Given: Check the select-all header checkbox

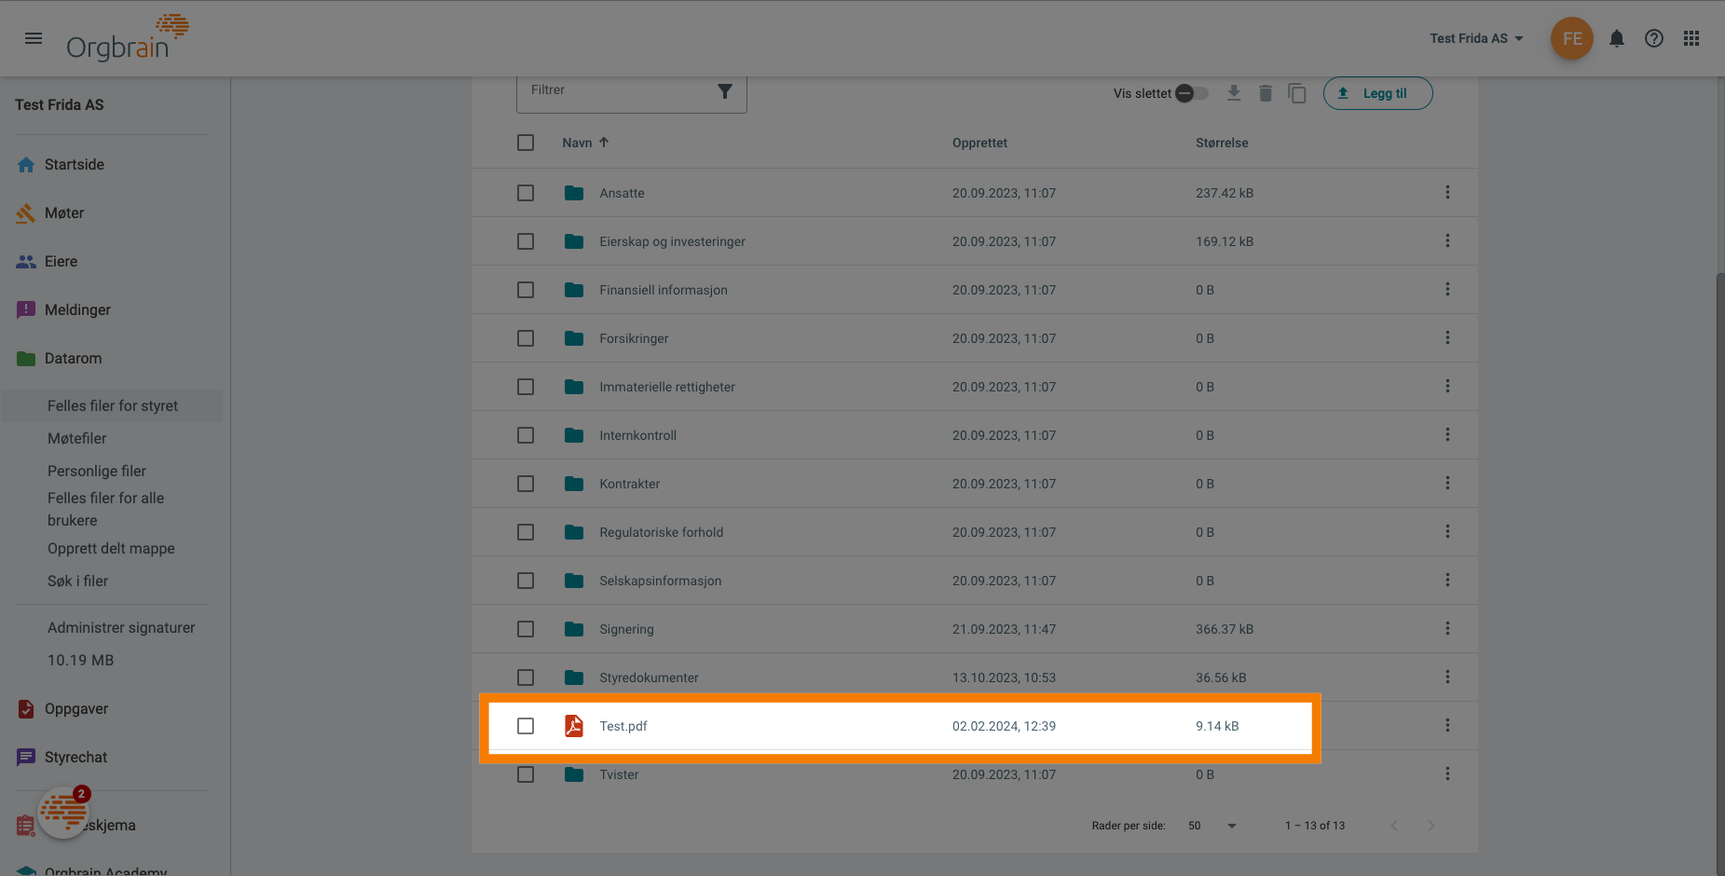Looking at the screenshot, I should [526, 143].
